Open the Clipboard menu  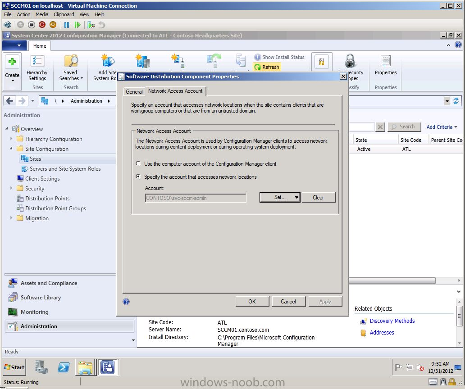click(x=64, y=14)
